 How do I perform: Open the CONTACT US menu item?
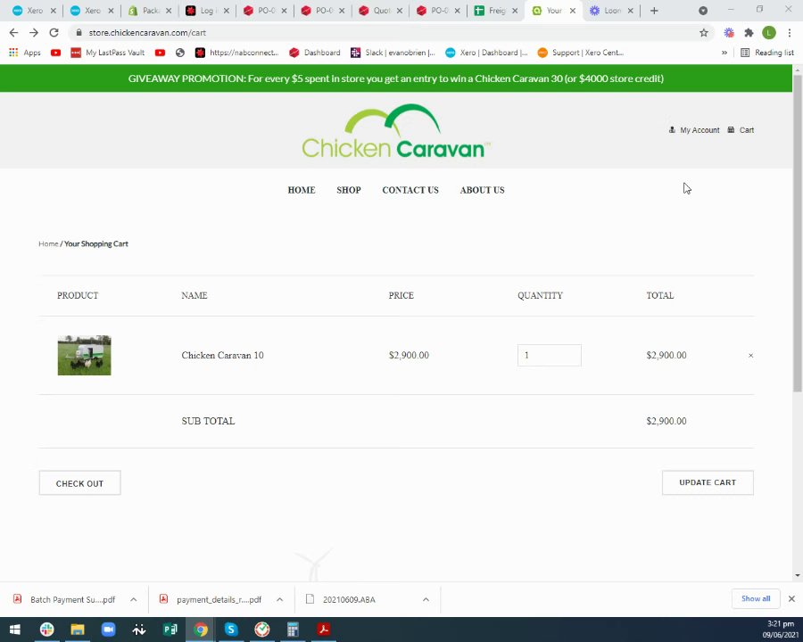[410, 190]
